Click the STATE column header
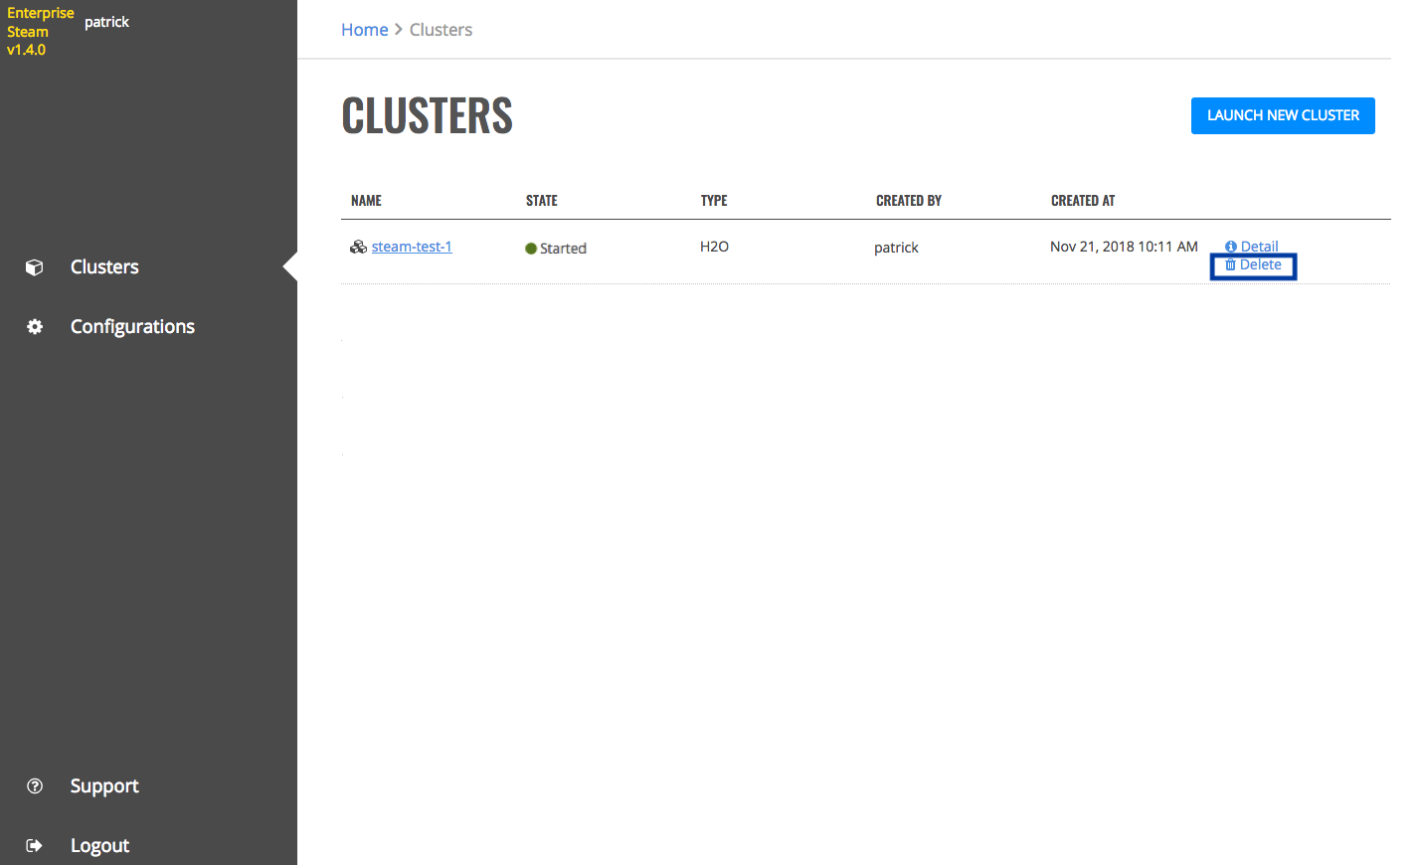Image resolution: width=1420 pixels, height=865 pixels. (542, 201)
